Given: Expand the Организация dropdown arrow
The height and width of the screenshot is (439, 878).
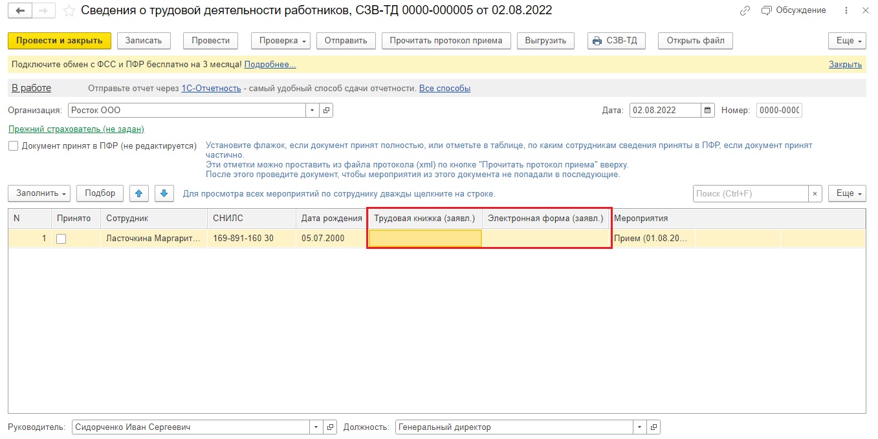Looking at the screenshot, I should [313, 110].
